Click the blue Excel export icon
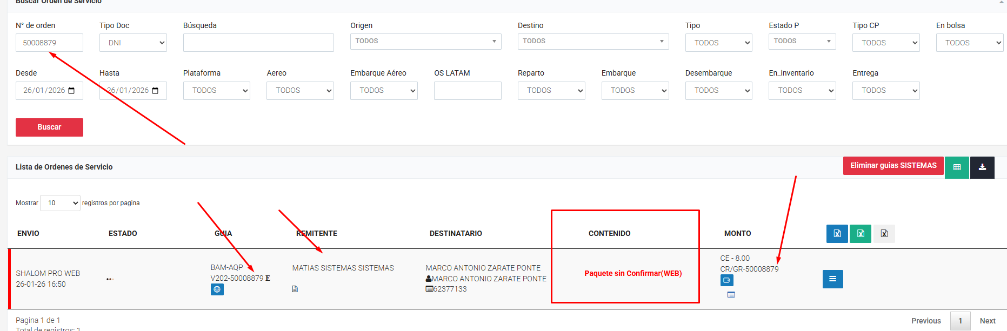Viewport: 1007px width, 331px height. pyautogui.click(x=837, y=234)
